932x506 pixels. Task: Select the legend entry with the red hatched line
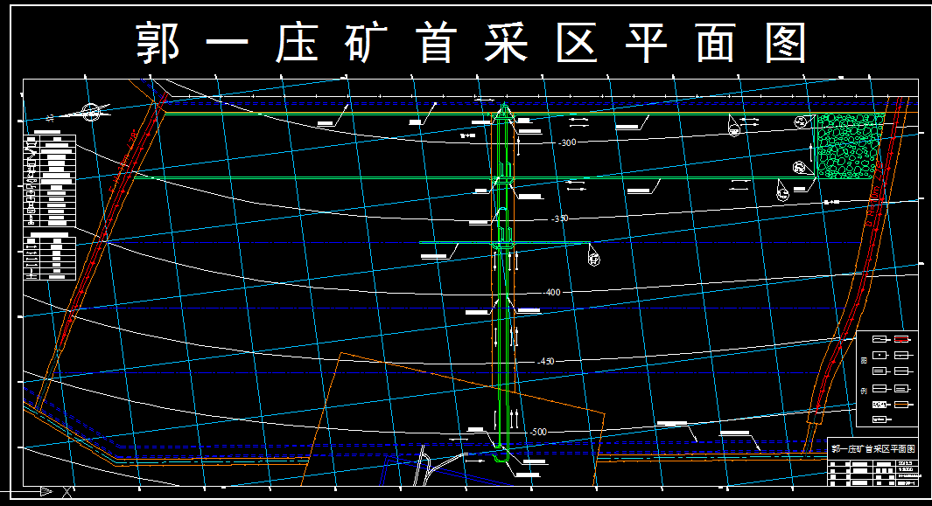coord(900,340)
